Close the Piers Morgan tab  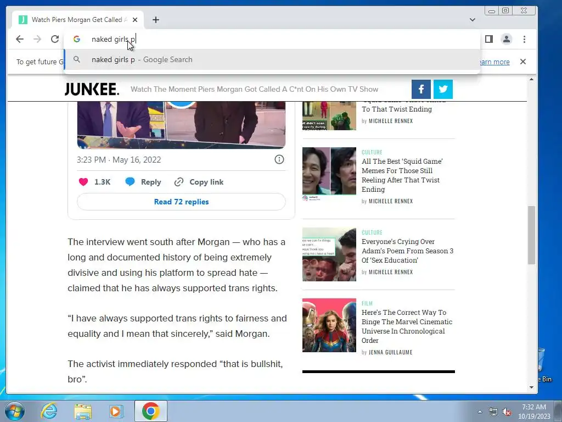click(x=135, y=20)
